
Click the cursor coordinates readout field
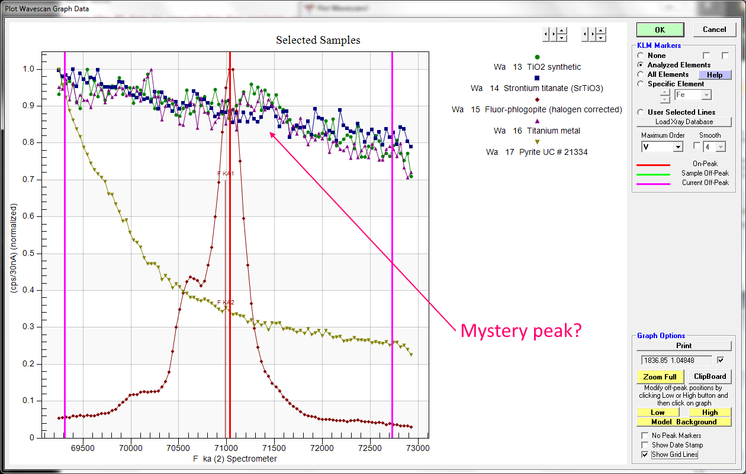[x=677, y=360]
